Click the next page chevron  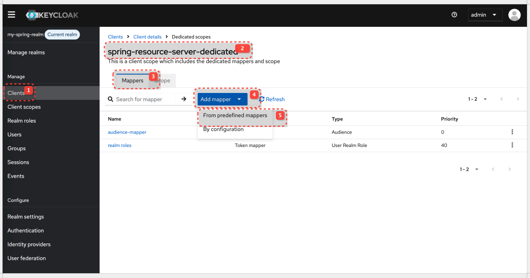point(518,99)
